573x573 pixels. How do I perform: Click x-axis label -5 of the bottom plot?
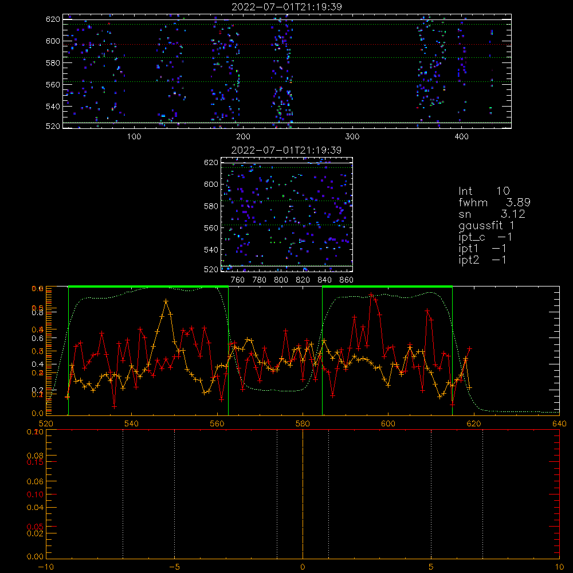(174, 567)
